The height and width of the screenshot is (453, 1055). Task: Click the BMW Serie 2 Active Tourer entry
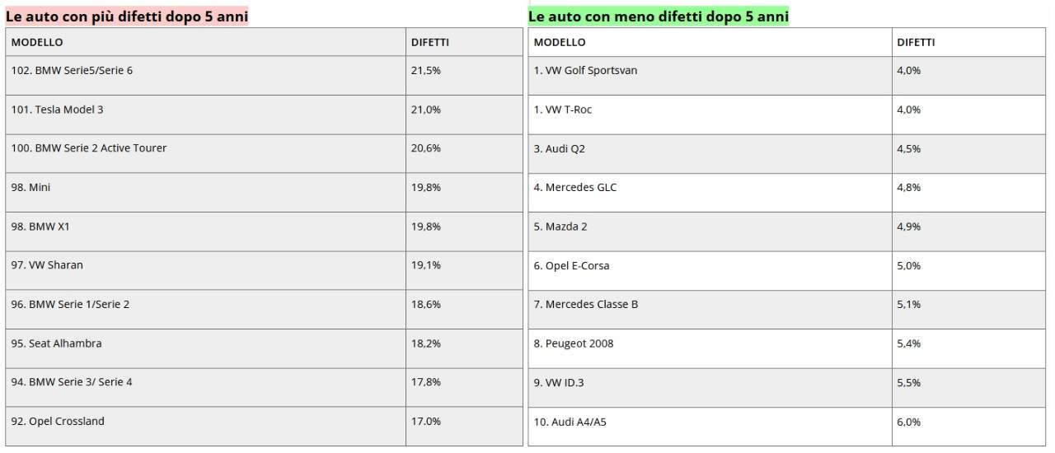(89, 148)
